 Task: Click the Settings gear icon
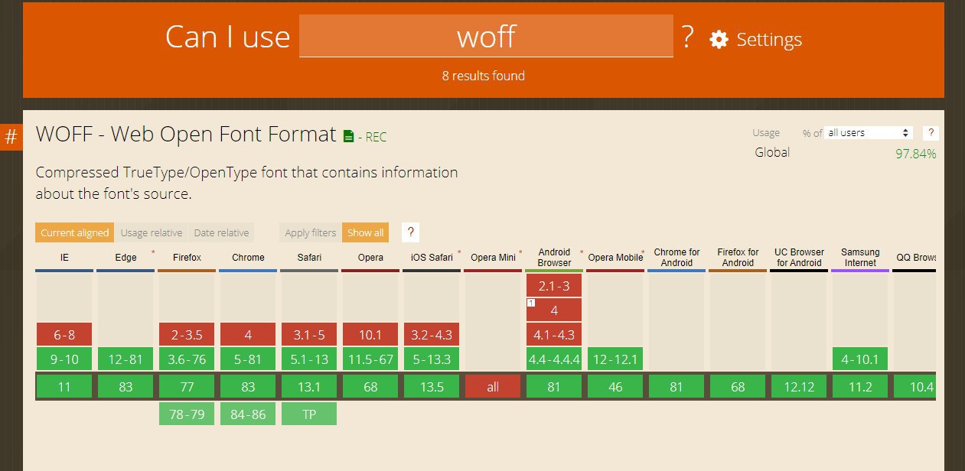(x=719, y=40)
